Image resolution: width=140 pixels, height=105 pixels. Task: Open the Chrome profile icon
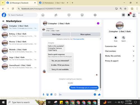click(132, 9)
